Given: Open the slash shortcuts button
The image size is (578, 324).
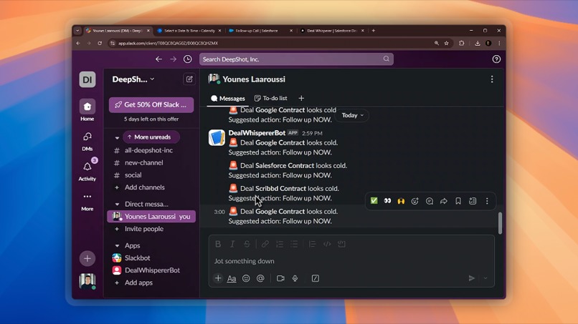Looking at the screenshot, I should tap(315, 278).
